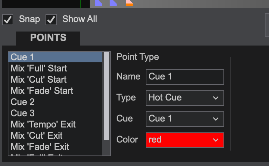The image size is (269, 166).
Task: Click the second purple cue marker
Action: tap(113, 3)
